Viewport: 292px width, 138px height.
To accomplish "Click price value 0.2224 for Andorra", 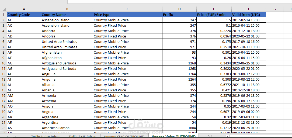I will [x=214, y=31].
